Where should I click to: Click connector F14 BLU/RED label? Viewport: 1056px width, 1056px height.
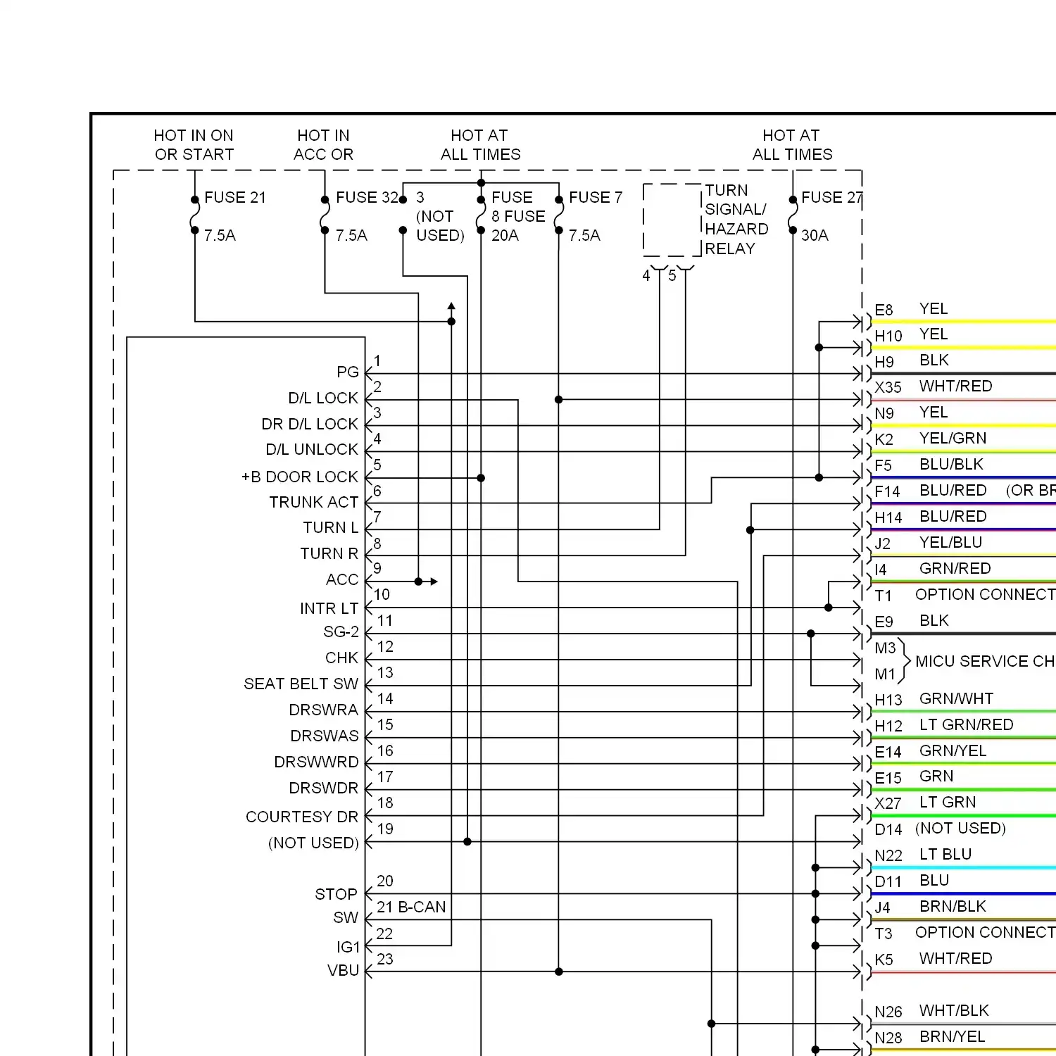tap(931, 491)
